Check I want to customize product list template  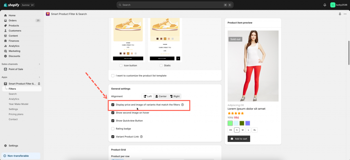tap(113, 76)
